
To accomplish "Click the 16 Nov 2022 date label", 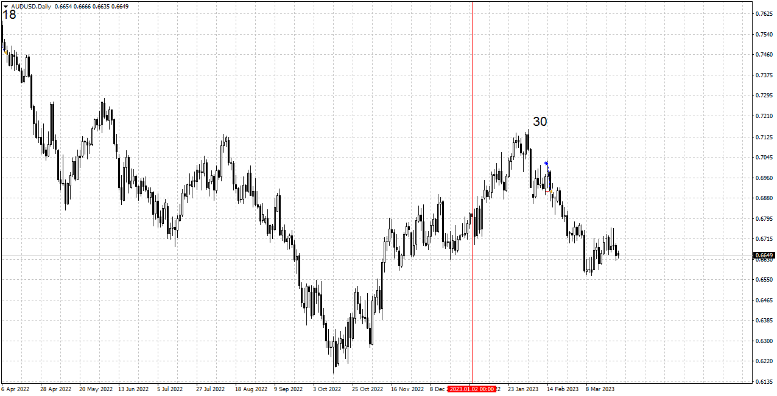I will coord(407,389).
